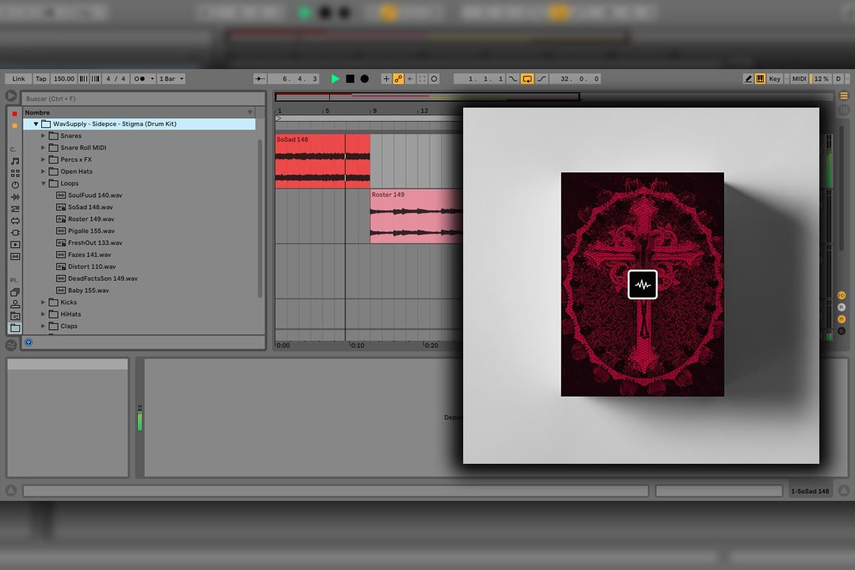Collapse the WavSupply Stigma Drum Kit folder
The height and width of the screenshot is (570, 855).
point(36,124)
